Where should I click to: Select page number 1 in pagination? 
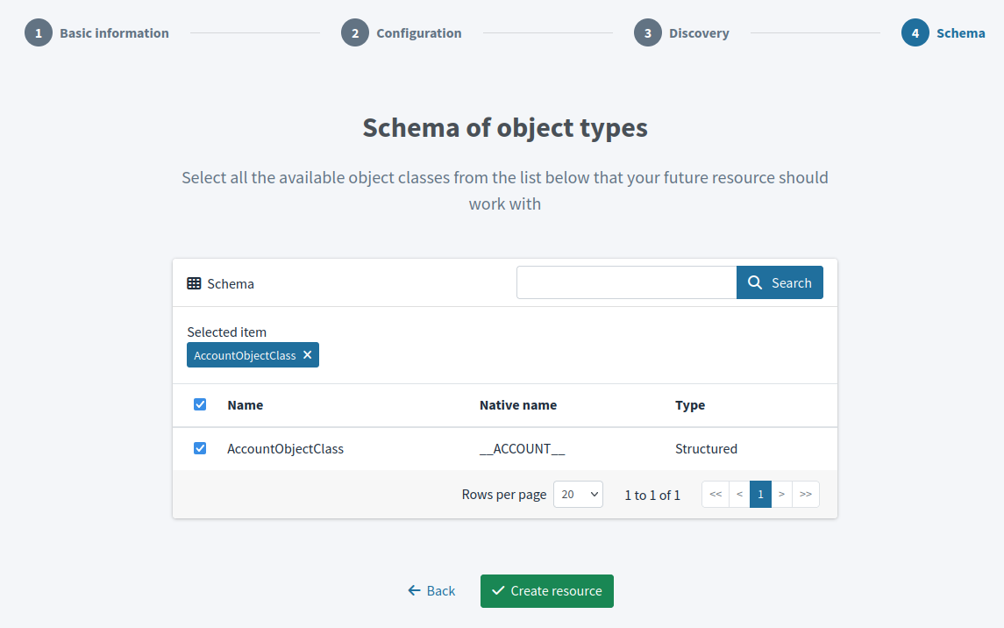[760, 494]
